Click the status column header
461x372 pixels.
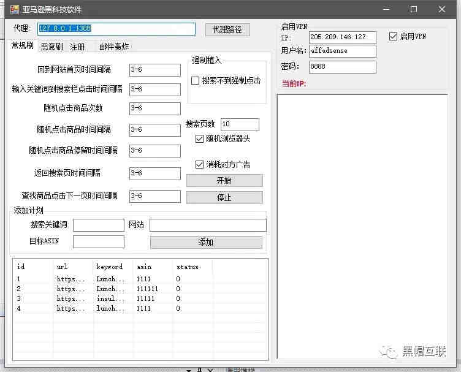[x=192, y=267]
